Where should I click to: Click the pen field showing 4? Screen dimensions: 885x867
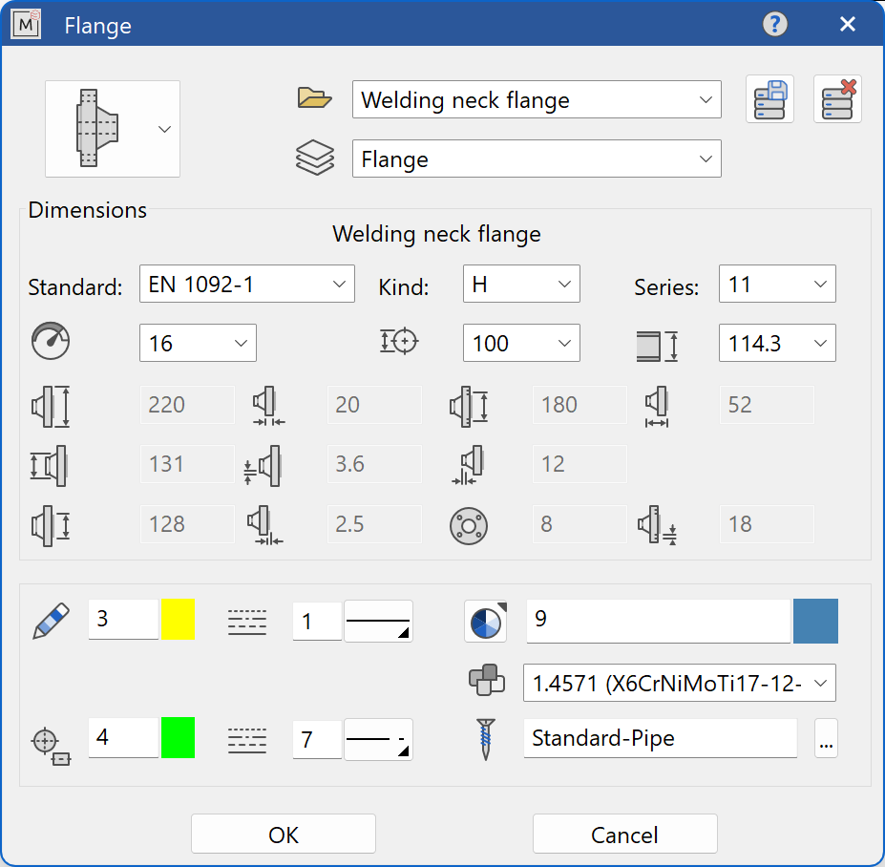tap(123, 737)
